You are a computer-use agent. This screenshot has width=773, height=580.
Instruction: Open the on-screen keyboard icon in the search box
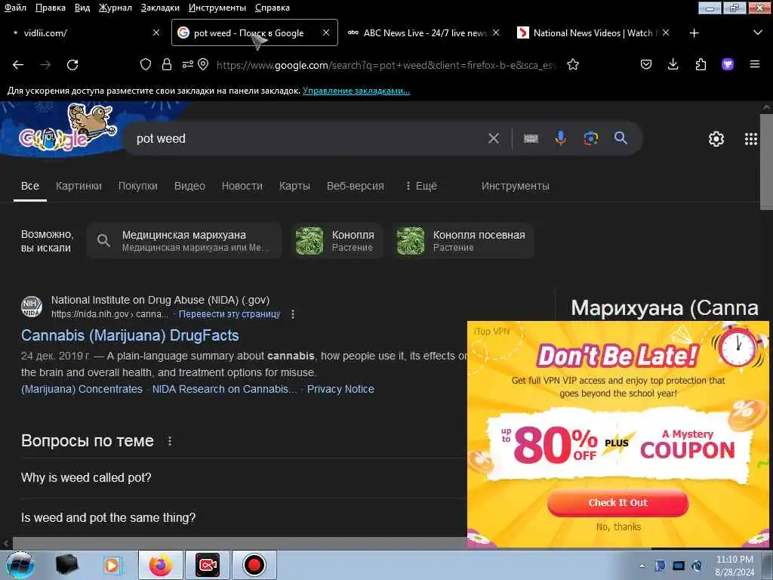(x=531, y=139)
